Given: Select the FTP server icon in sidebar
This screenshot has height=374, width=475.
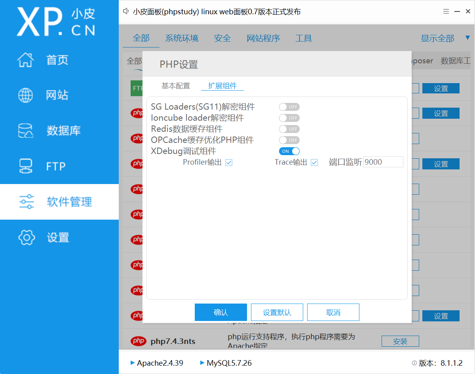Looking at the screenshot, I should coord(26,166).
